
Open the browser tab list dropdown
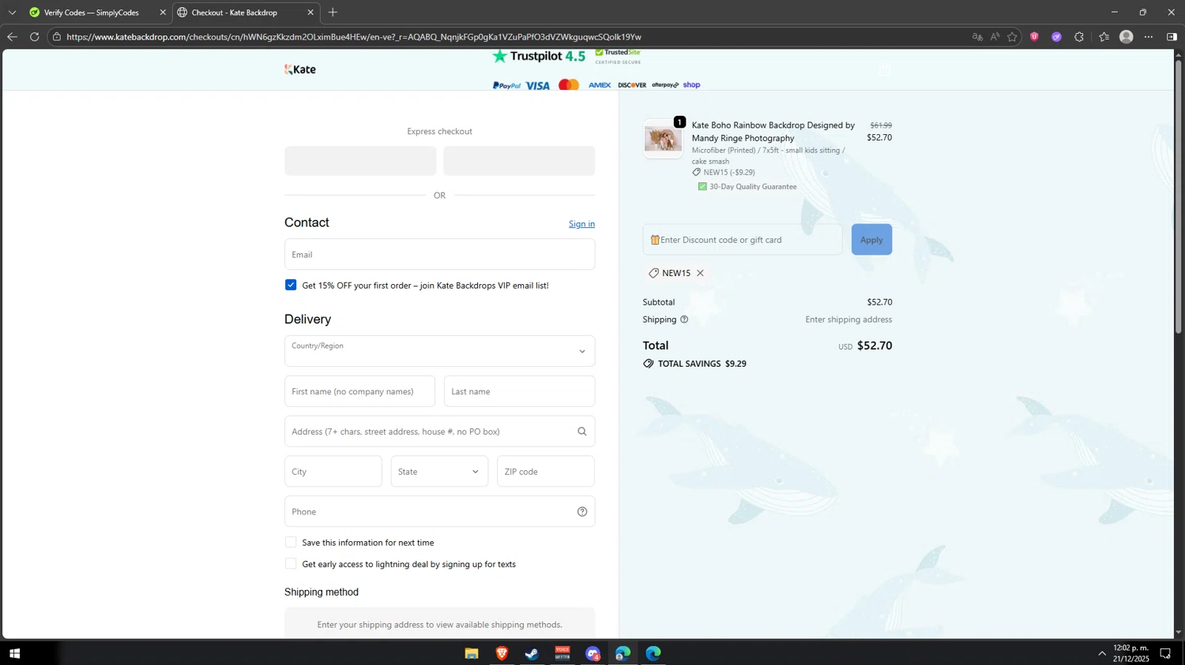pyautogui.click(x=12, y=13)
